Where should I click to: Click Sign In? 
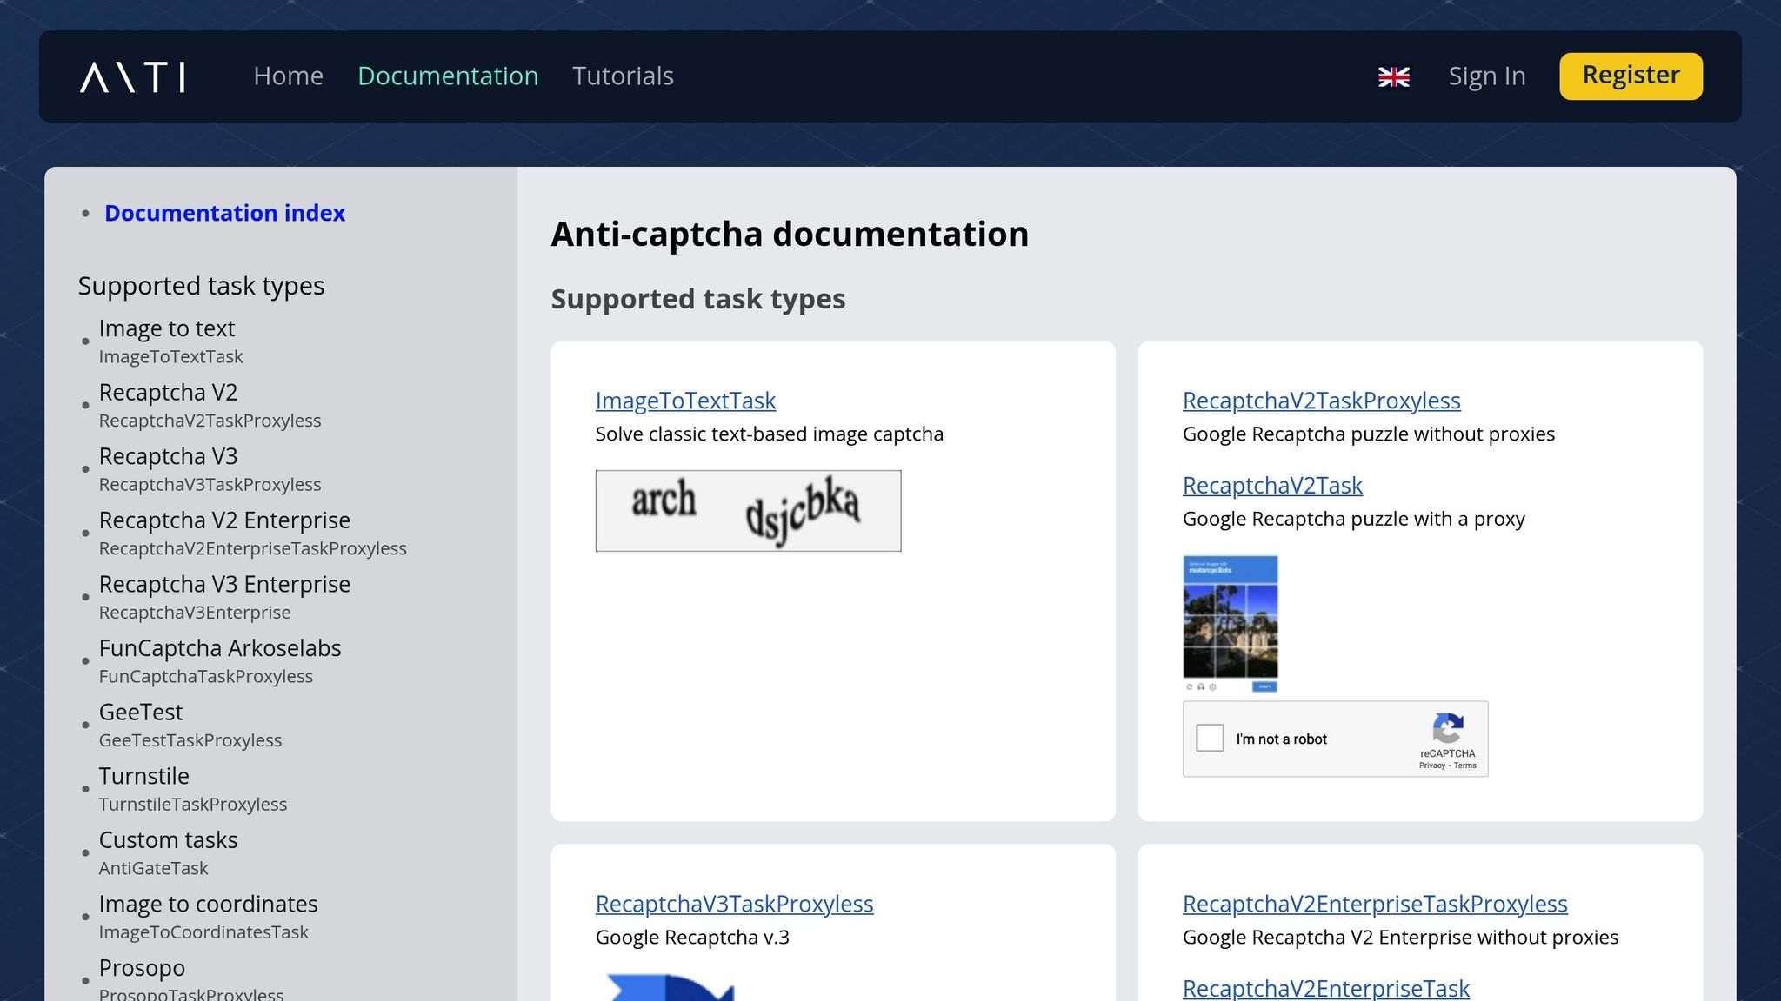coord(1486,76)
